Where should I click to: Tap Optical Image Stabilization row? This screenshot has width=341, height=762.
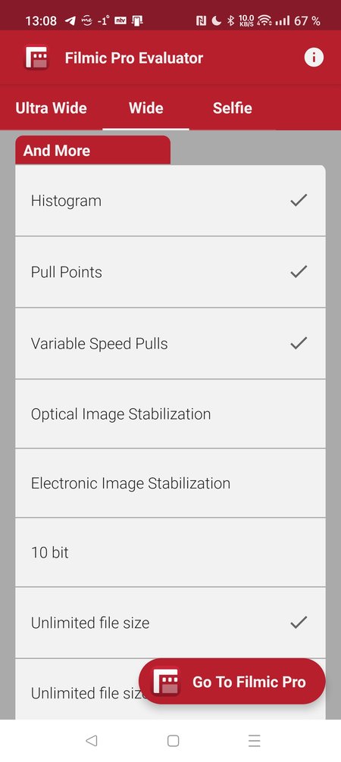[170, 414]
